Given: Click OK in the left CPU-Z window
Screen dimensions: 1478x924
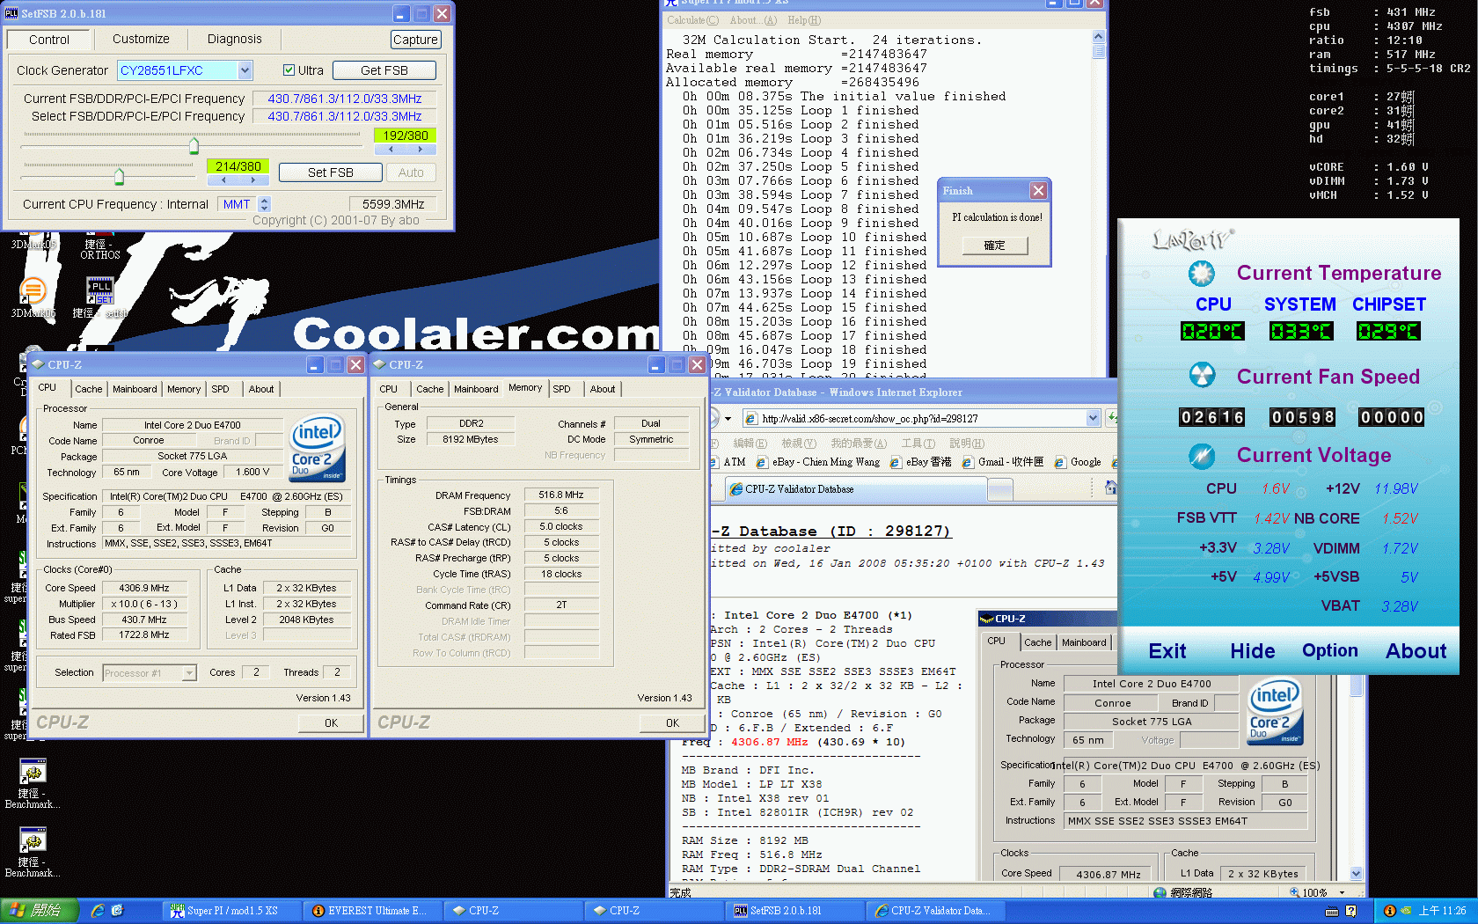Looking at the screenshot, I should [x=331, y=723].
